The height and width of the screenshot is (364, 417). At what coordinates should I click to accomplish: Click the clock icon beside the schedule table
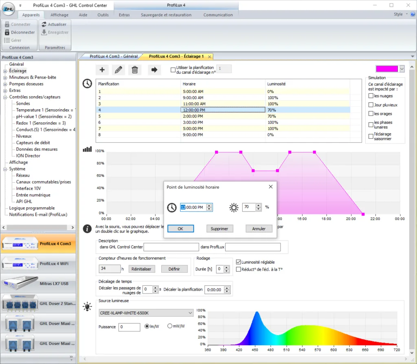click(x=87, y=84)
